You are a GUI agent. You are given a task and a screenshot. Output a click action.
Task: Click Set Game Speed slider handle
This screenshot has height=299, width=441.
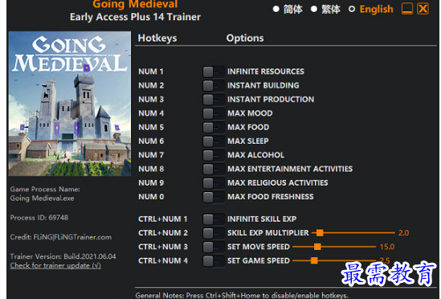tap(314, 260)
